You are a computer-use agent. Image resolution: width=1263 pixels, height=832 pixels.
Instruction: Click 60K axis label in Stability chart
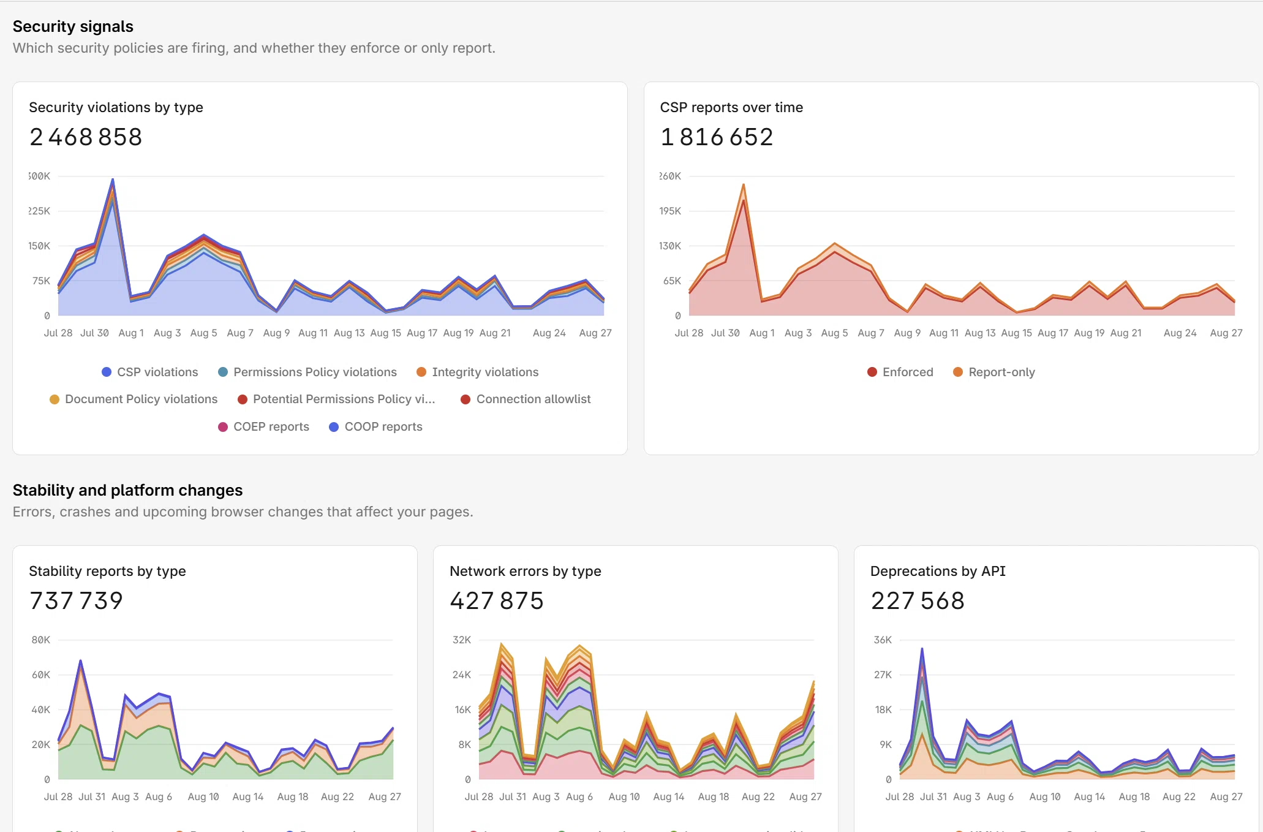41,675
